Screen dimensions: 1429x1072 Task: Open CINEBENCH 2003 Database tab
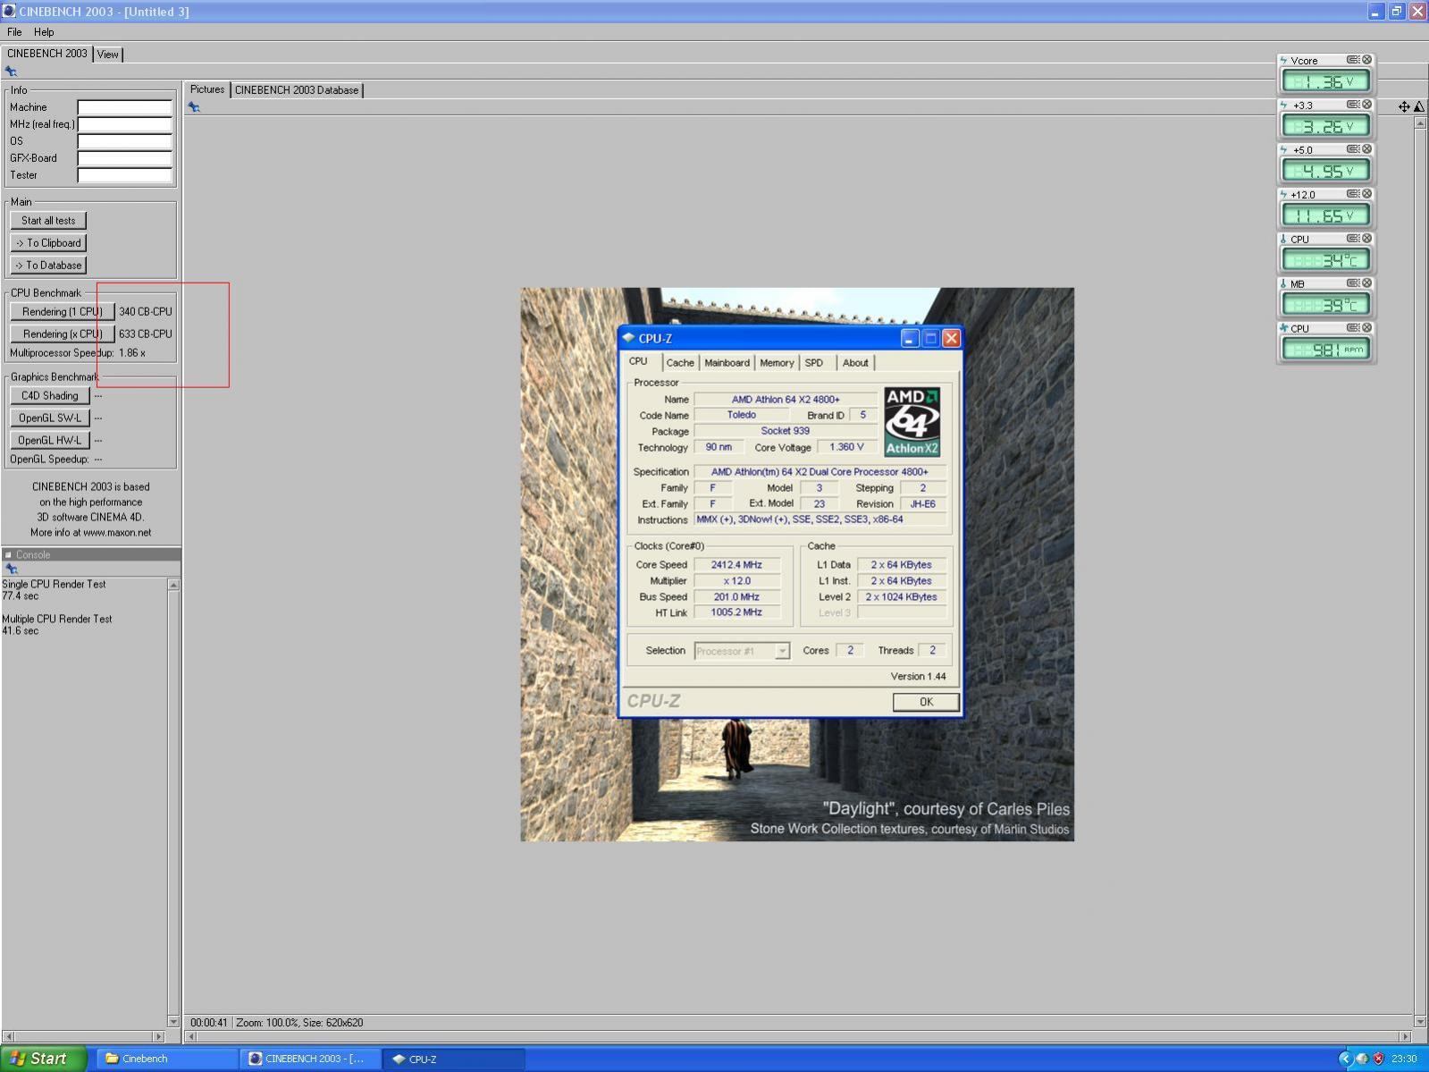click(x=297, y=90)
